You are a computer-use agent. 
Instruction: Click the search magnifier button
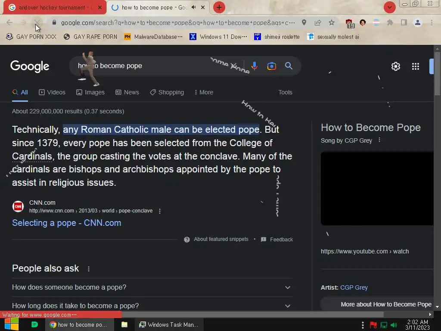pos(289,66)
